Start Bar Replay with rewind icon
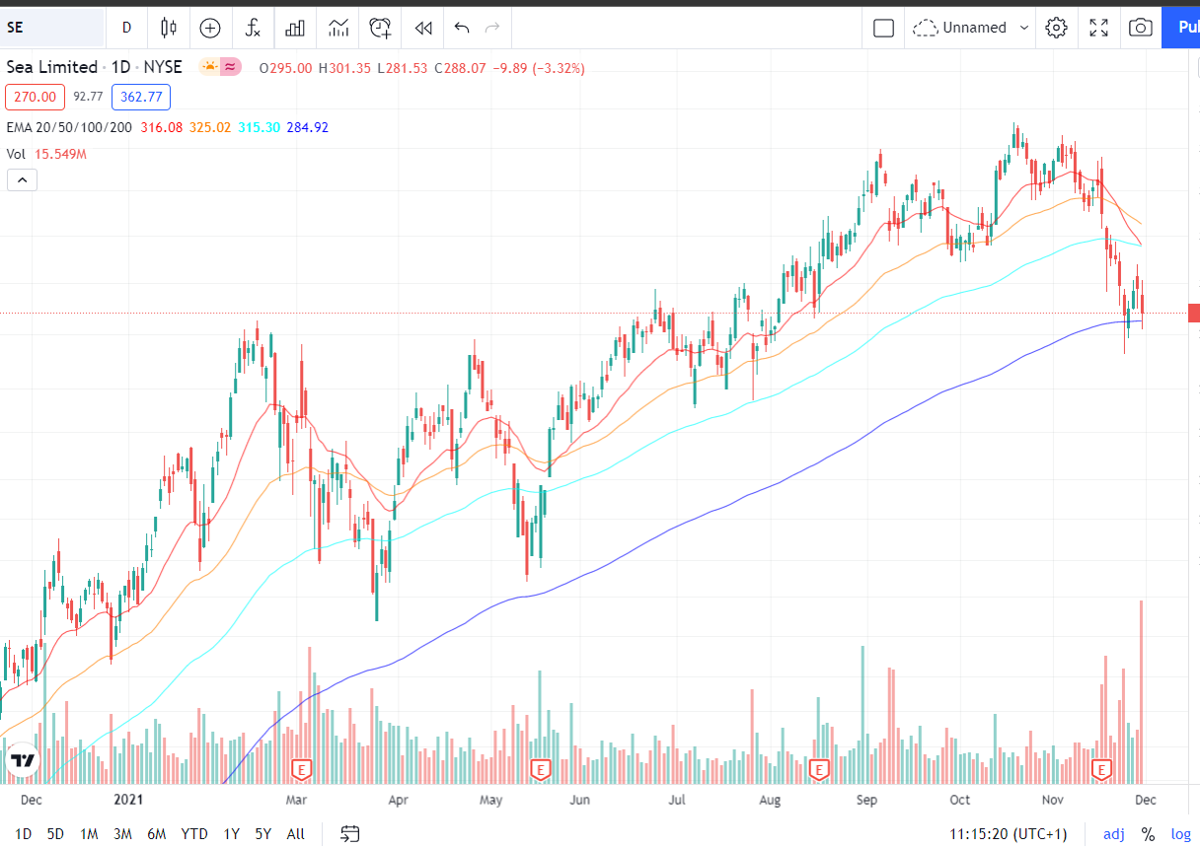The height and width of the screenshot is (848, 1200). click(423, 28)
